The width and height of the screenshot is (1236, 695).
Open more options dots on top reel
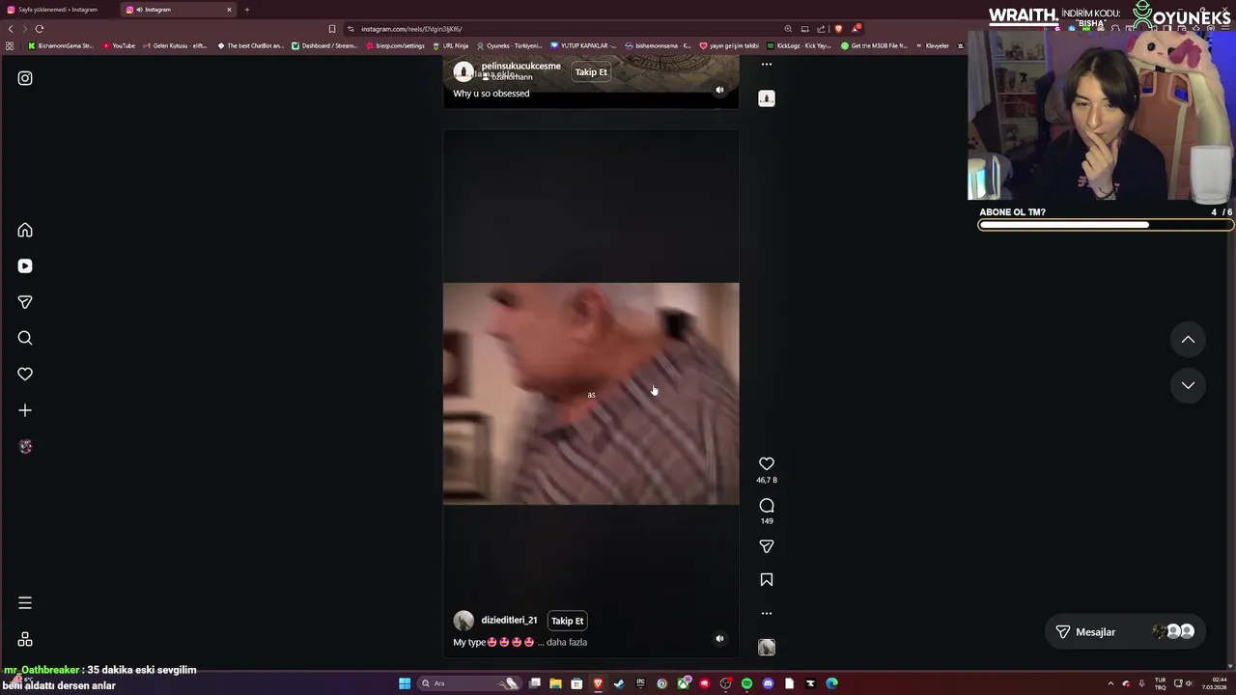pyautogui.click(x=767, y=64)
